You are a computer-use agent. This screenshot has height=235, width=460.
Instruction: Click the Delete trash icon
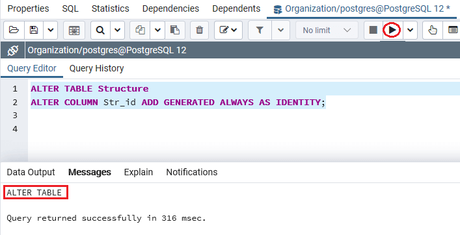pos(200,30)
